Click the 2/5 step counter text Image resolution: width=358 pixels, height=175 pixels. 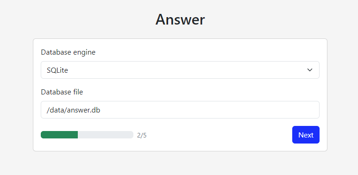(x=142, y=135)
